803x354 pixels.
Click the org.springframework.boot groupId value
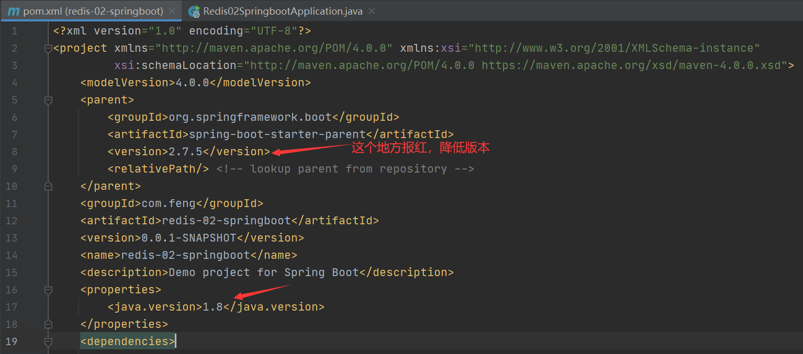click(250, 117)
